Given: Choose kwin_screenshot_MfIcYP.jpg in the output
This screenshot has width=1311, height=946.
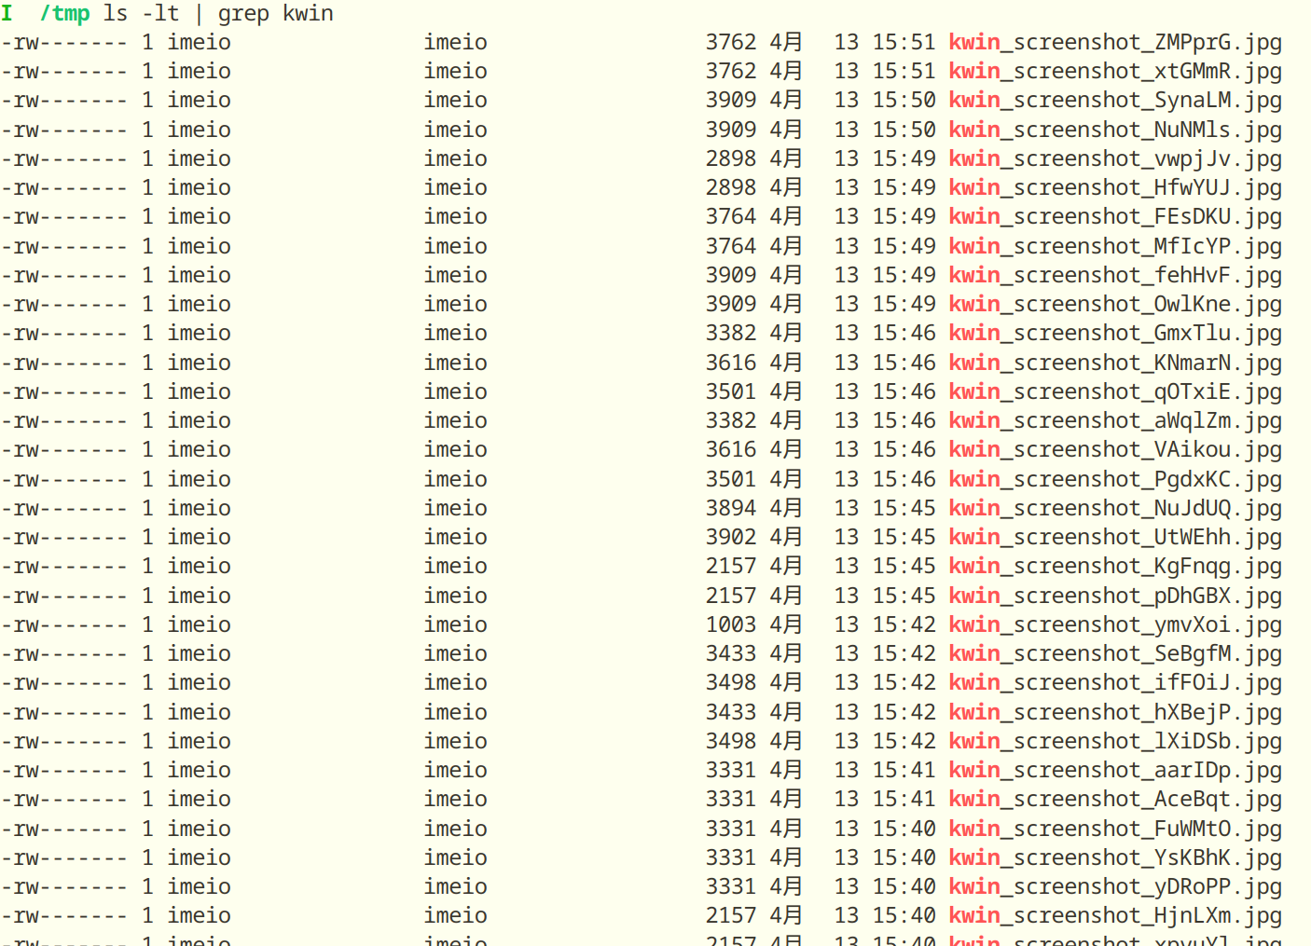Looking at the screenshot, I should click(x=1115, y=247).
